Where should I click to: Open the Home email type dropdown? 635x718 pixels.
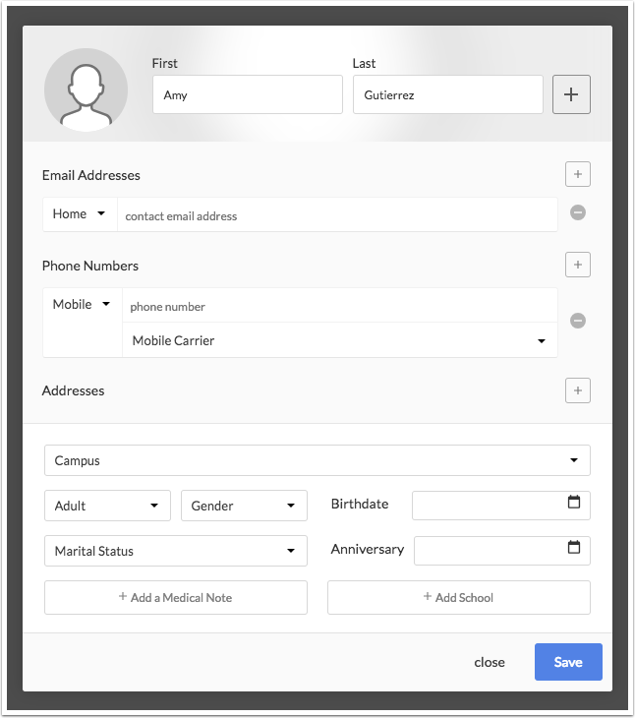click(x=80, y=213)
